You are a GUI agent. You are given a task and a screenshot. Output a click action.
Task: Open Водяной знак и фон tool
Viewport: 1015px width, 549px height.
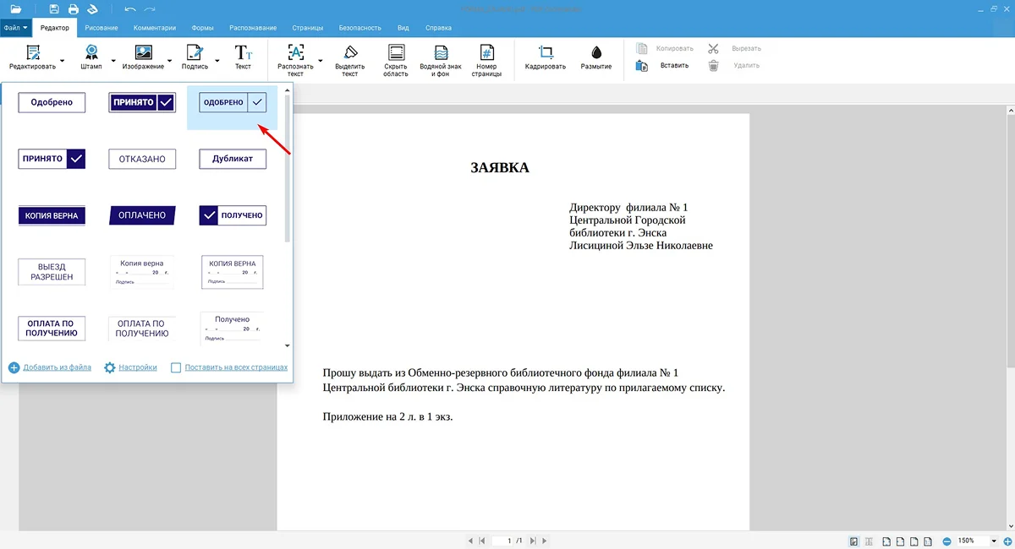440,52
